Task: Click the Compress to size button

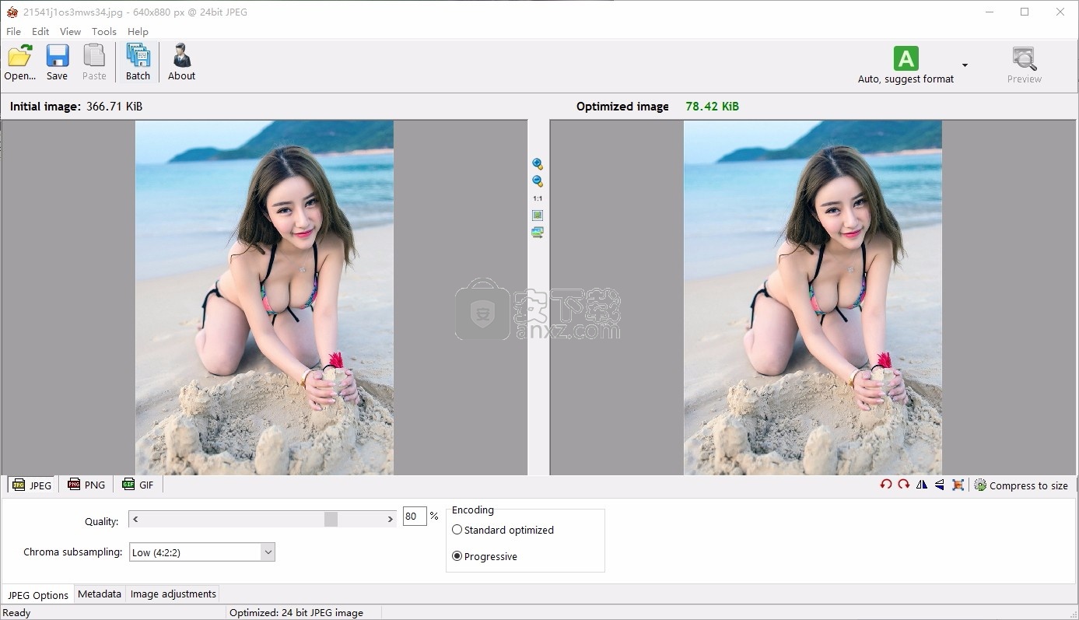Action: pos(1021,485)
